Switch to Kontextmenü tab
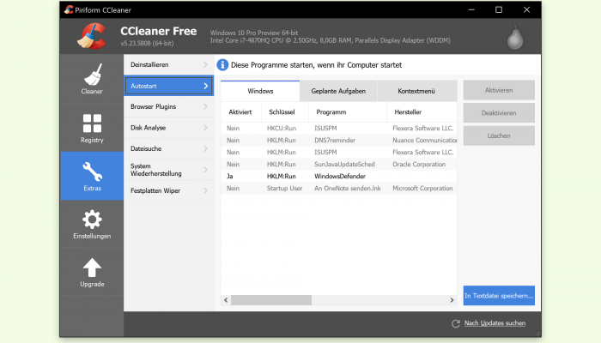The height and width of the screenshot is (343, 601). click(417, 91)
